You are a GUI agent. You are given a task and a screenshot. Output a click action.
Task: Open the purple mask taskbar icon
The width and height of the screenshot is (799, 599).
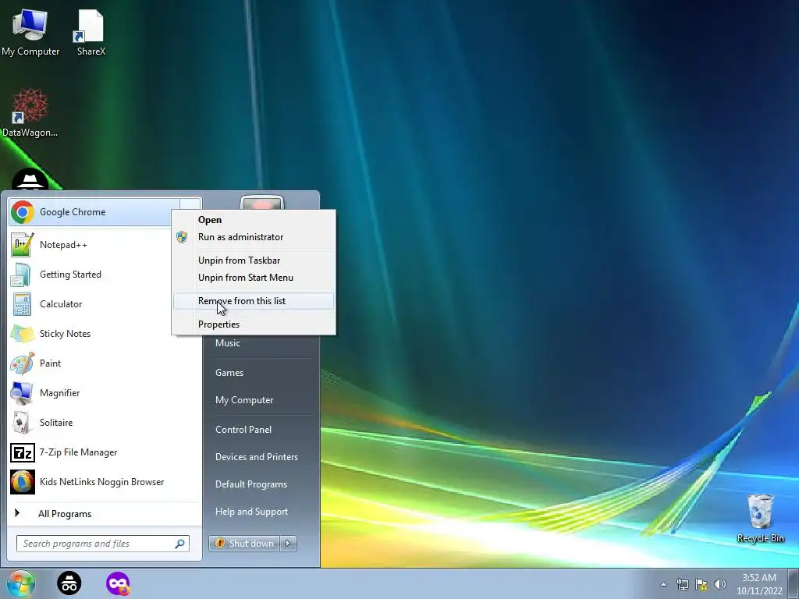point(118,583)
